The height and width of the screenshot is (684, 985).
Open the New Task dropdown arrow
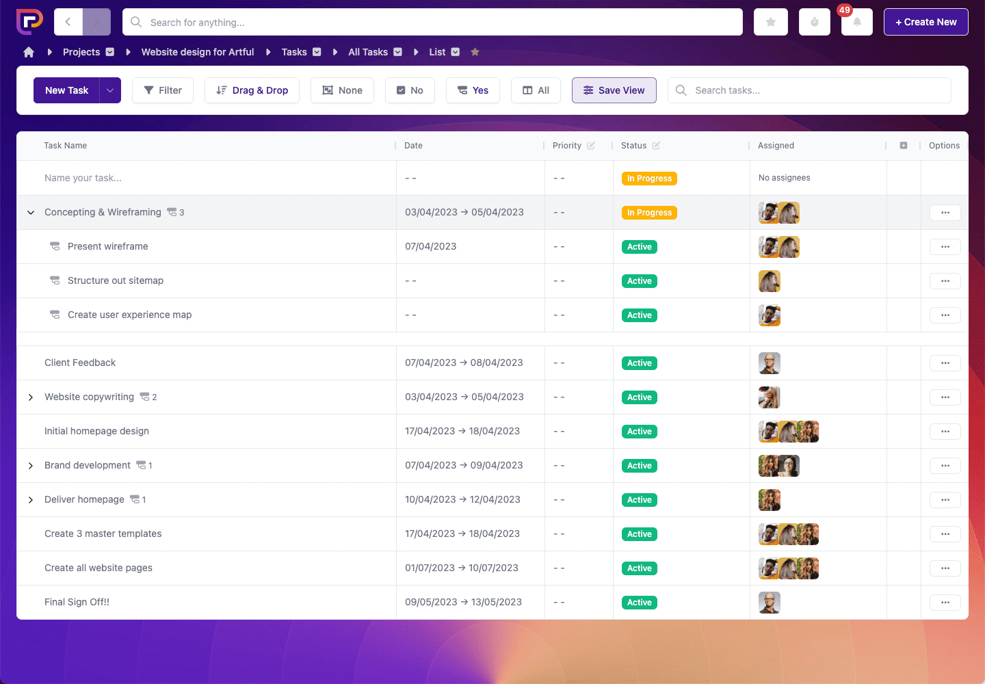(109, 90)
